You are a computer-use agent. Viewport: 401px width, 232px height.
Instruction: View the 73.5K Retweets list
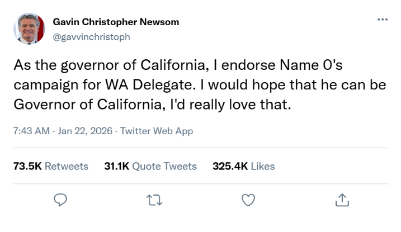50,166
